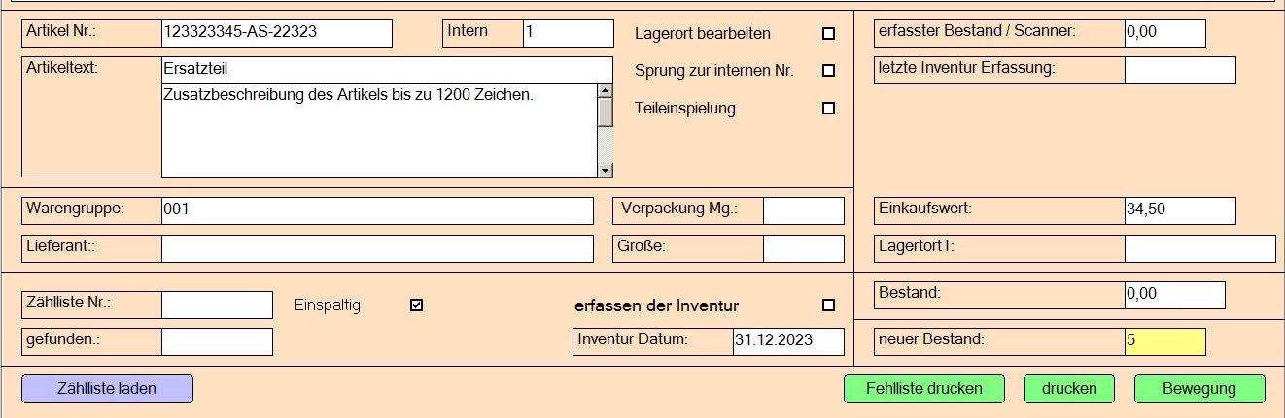Click the Zählliste Nr. input box
Screen dimensions: 1285x418
(x=217, y=305)
